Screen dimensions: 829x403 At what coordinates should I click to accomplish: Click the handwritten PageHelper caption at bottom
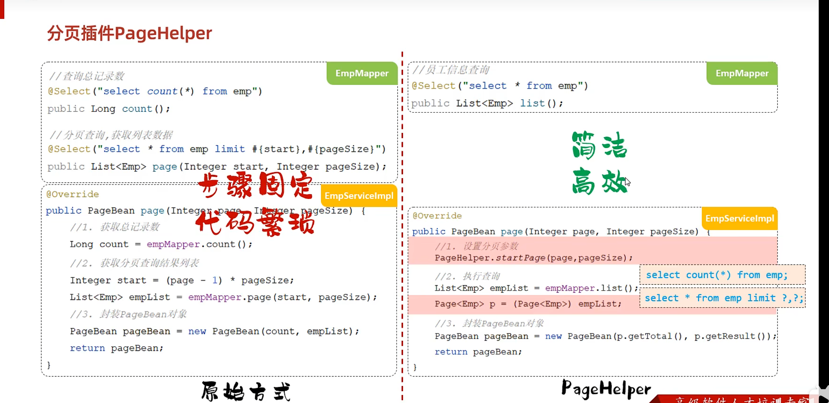[x=606, y=389]
